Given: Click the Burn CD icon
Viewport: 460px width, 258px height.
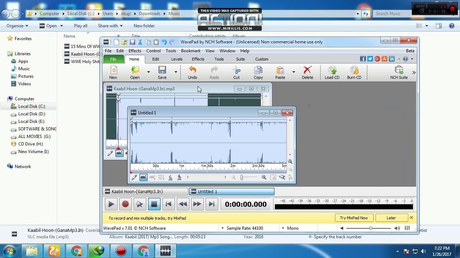Looking at the screenshot, I should pyautogui.click(x=354, y=70).
